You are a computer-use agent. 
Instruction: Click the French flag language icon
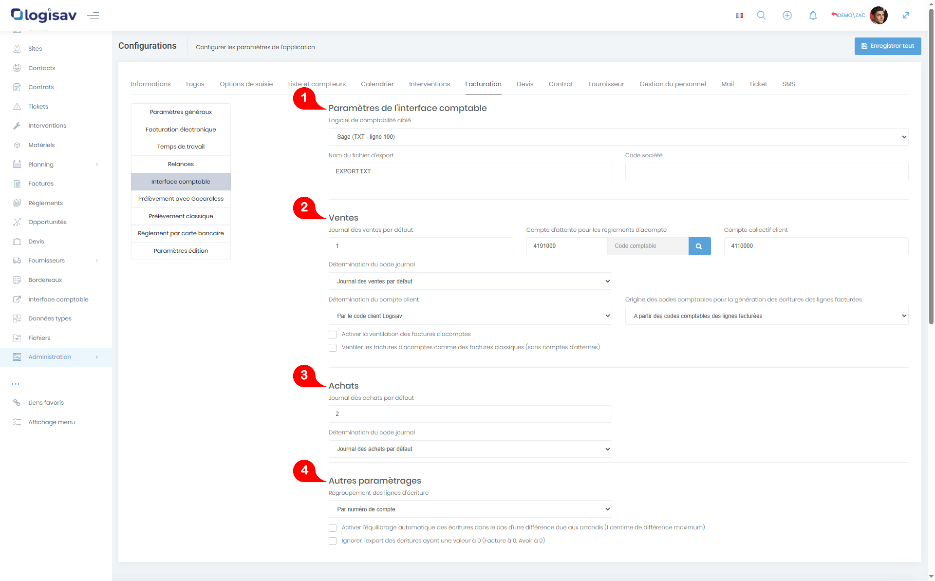tap(739, 16)
